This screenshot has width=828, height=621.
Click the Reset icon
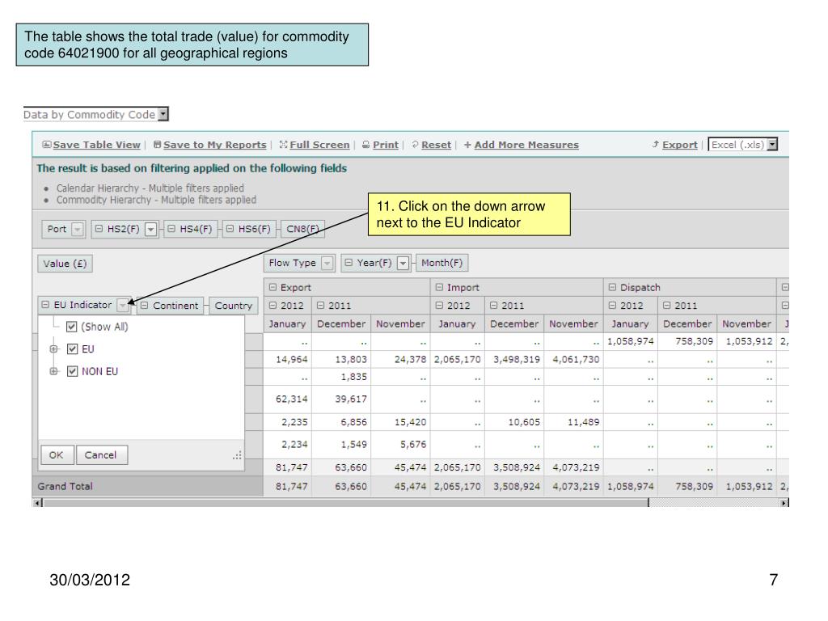coord(415,145)
